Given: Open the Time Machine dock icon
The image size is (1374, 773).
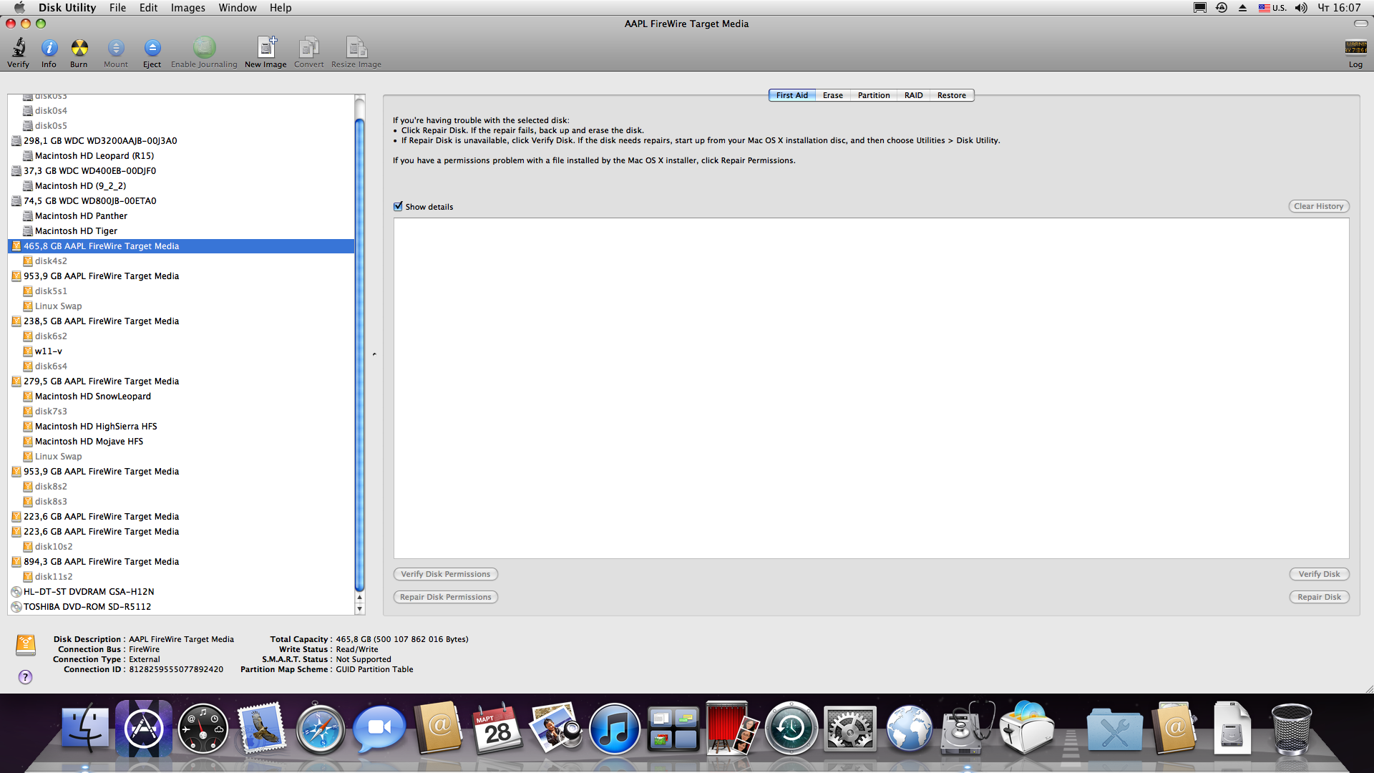Looking at the screenshot, I should (791, 729).
